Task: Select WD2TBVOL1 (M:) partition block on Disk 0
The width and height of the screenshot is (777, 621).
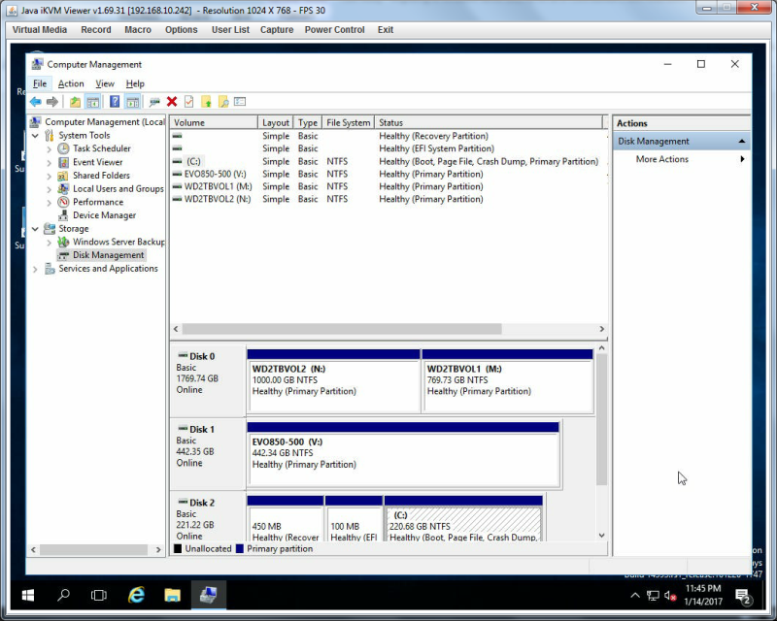Action: coord(507,381)
